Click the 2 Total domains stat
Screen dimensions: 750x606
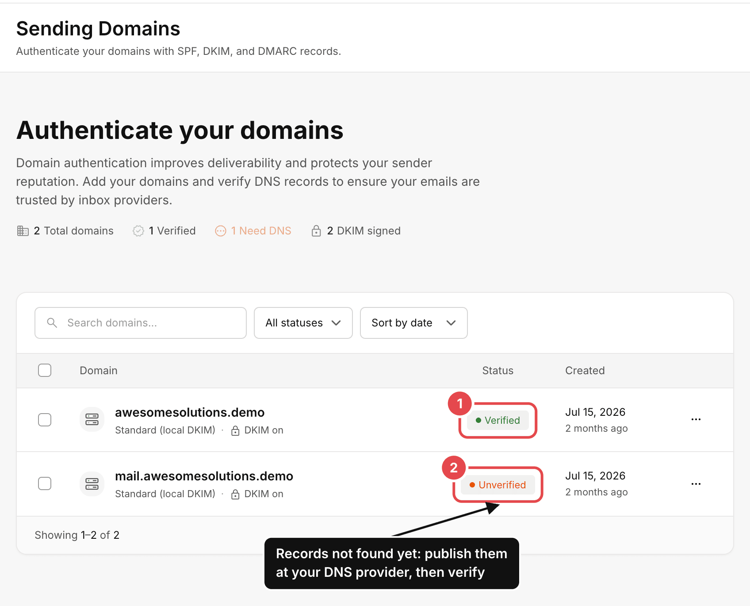(65, 231)
